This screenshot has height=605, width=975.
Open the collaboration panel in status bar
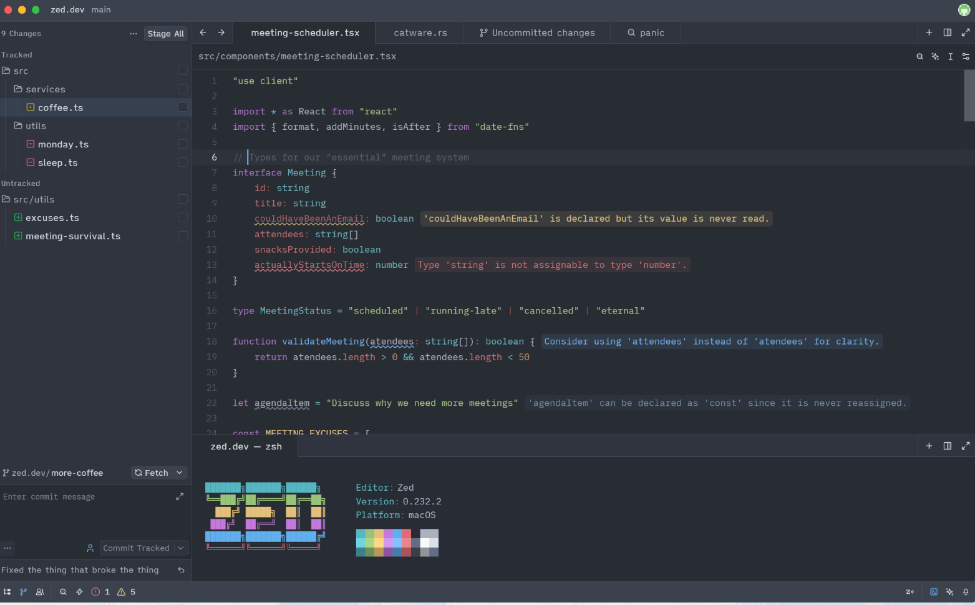[x=40, y=592]
